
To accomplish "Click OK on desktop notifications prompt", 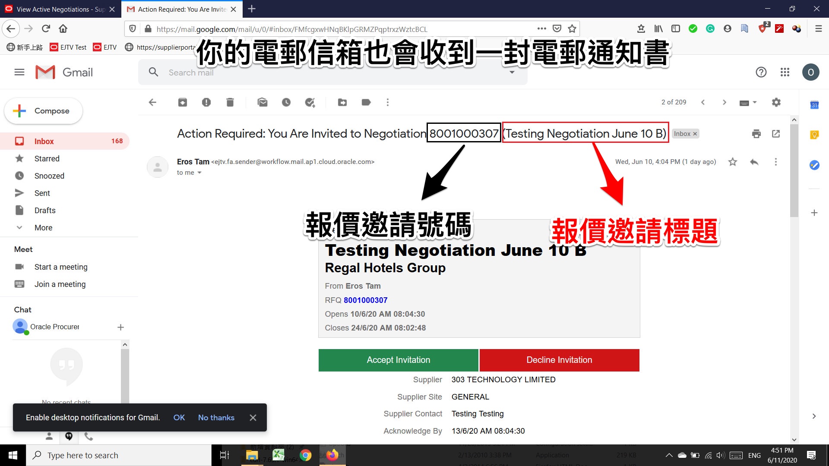I will (x=179, y=417).
